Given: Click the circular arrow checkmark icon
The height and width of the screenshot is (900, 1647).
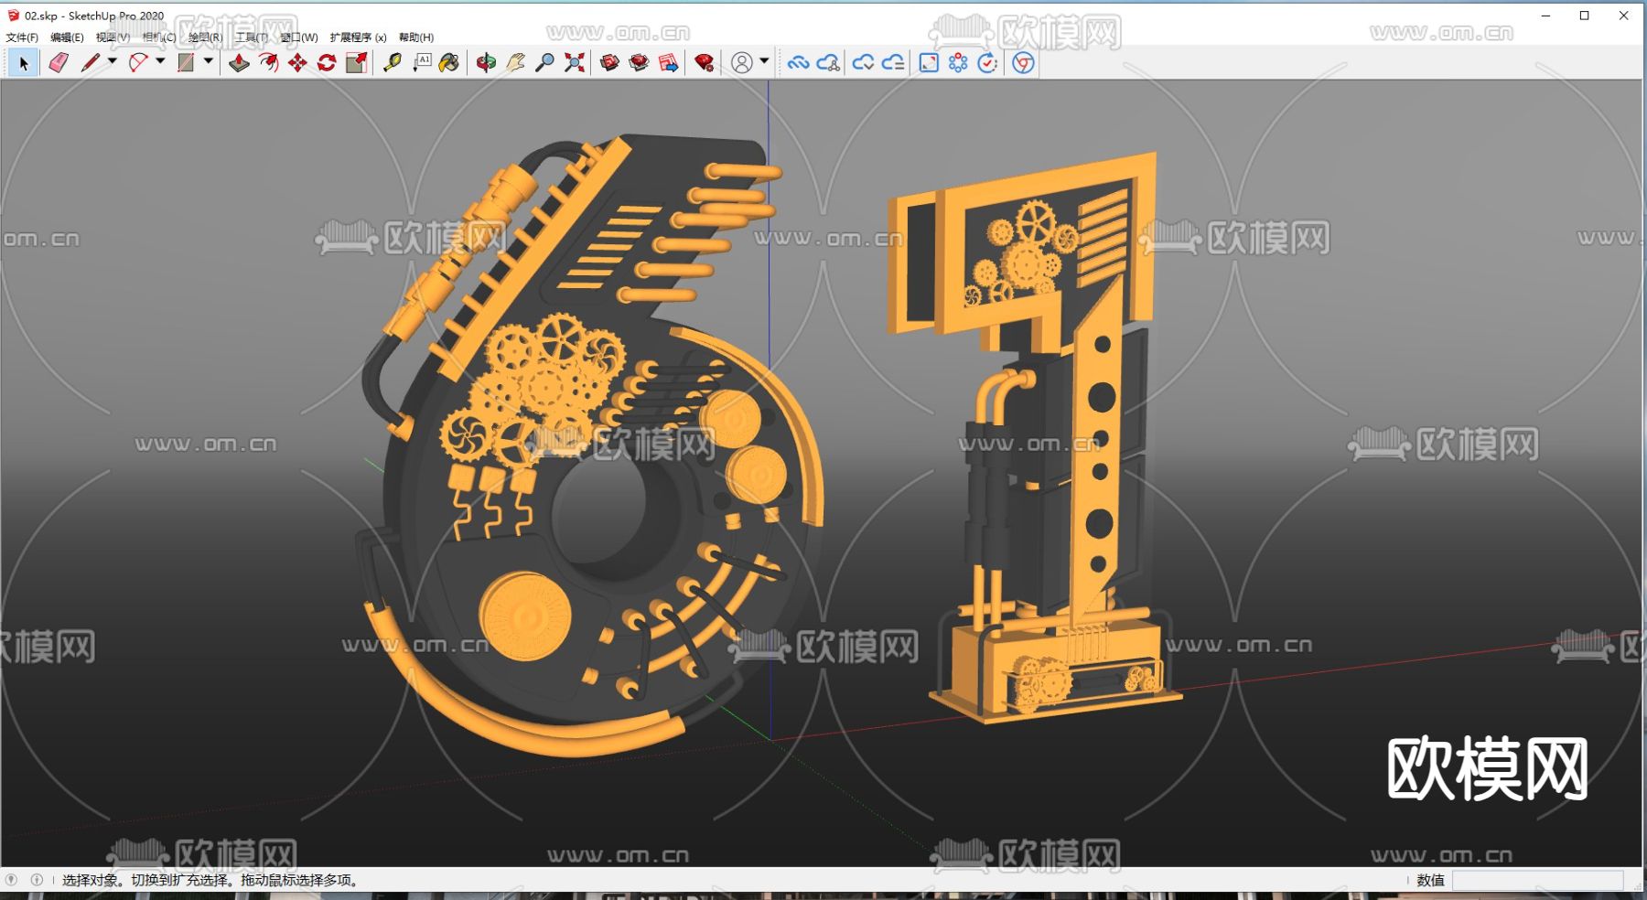Looking at the screenshot, I should [x=987, y=62].
